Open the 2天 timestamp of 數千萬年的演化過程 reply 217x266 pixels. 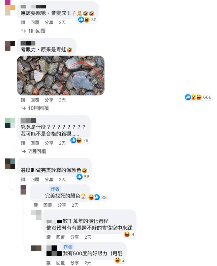tap(88, 237)
